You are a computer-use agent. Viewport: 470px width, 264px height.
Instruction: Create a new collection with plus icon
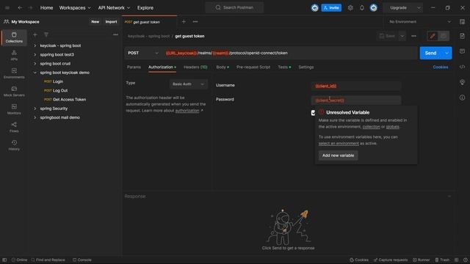[x=35, y=34]
